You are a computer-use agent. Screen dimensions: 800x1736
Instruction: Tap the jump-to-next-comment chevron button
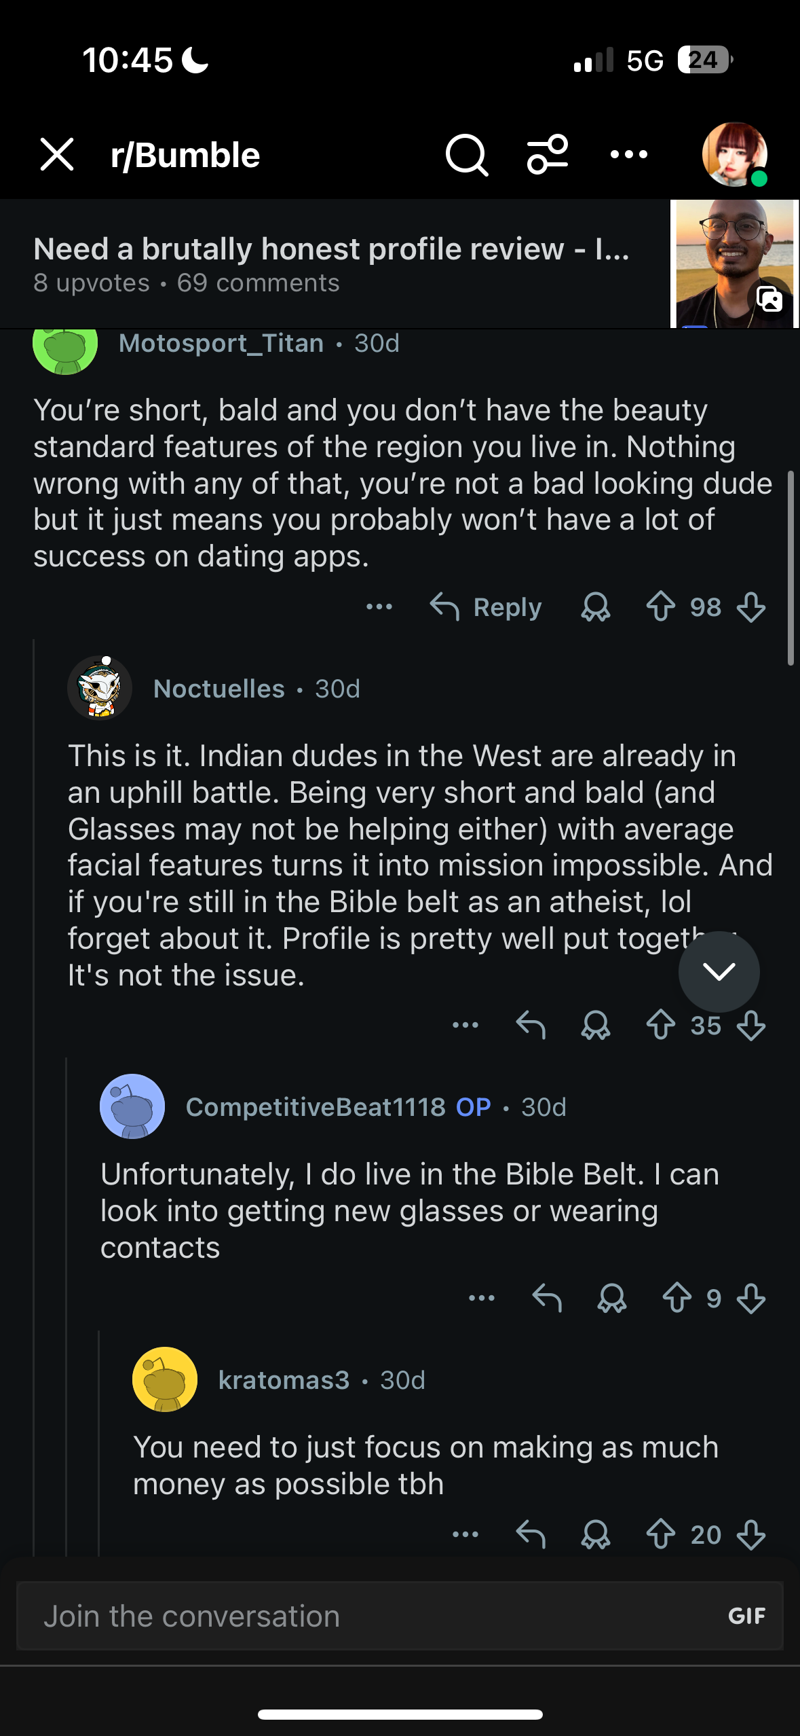(719, 971)
